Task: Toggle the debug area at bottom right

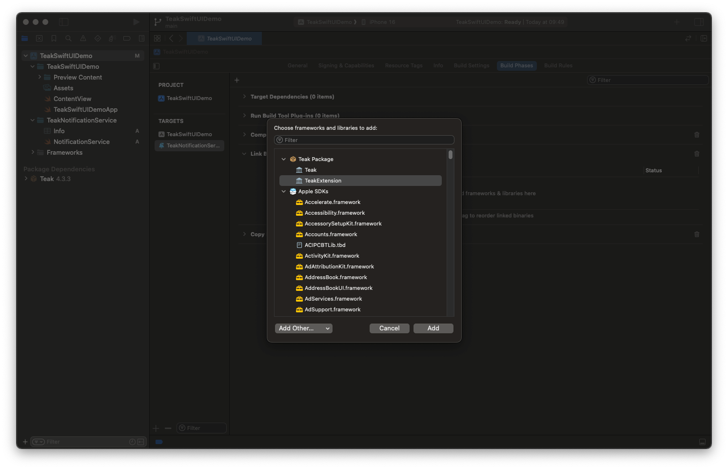Action: click(x=702, y=442)
